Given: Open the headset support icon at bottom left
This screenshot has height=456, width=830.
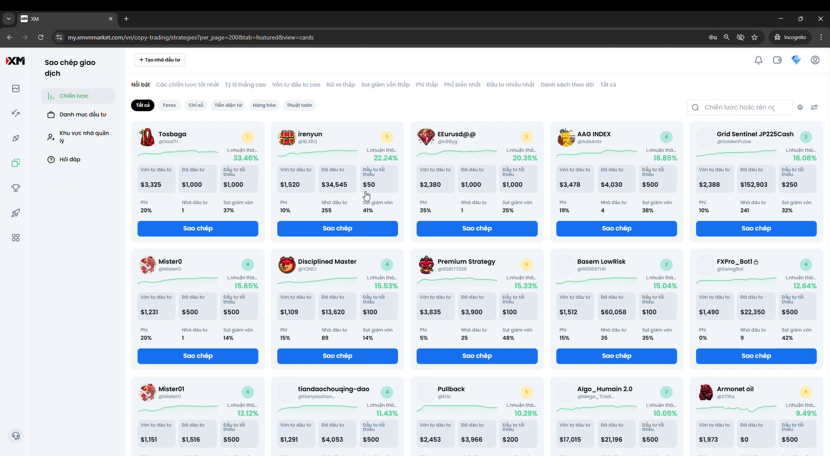Looking at the screenshot, I should pos(16,435).
